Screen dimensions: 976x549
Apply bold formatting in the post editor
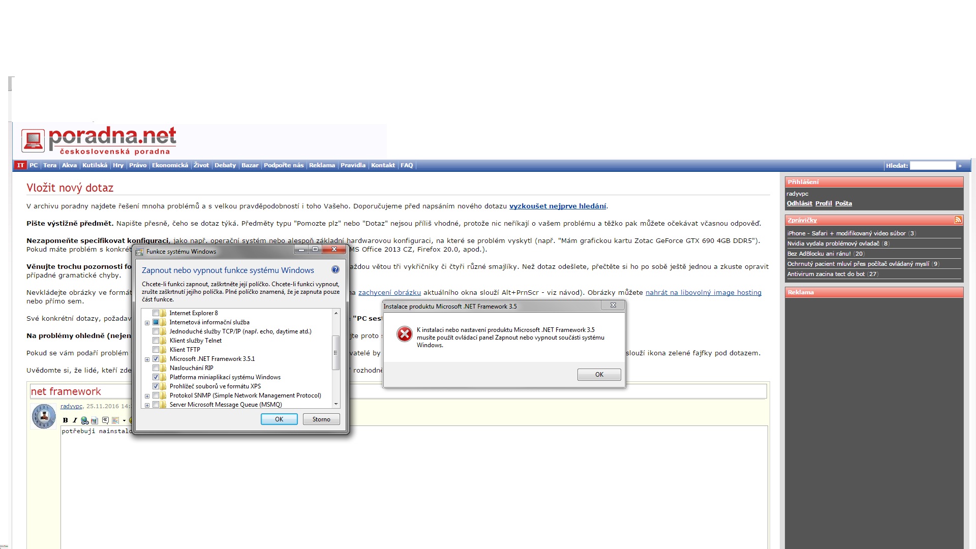coord(65,420)
